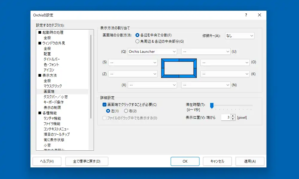This screenshot has width=299, height=179.
Task: Select マウスクリック in category list
Action: pyautogui.click(x=53, y=86)
